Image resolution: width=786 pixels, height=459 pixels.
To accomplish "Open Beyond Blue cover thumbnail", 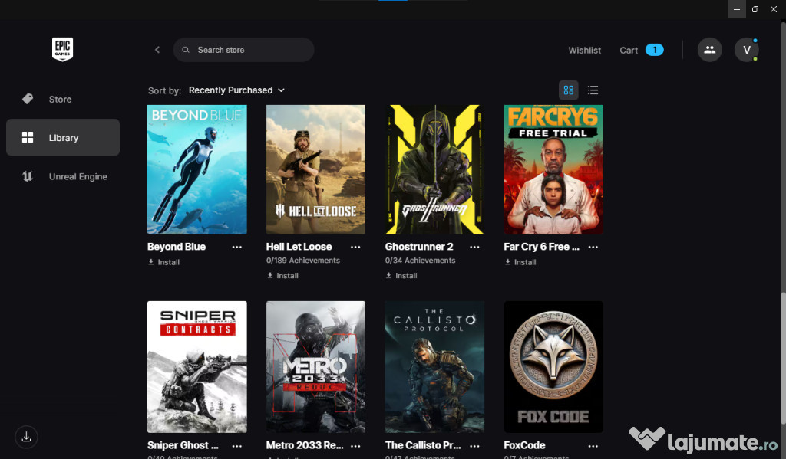I will click(x=197, y=169).
